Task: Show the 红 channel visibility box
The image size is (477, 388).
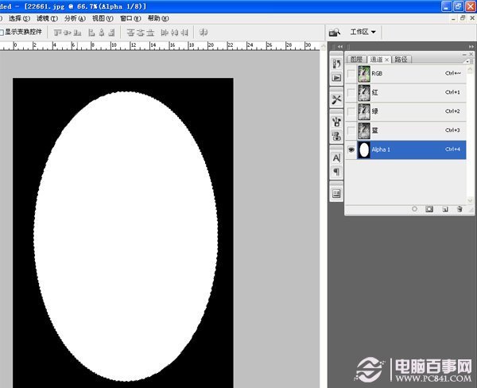Action: click(x=352, y=92)
